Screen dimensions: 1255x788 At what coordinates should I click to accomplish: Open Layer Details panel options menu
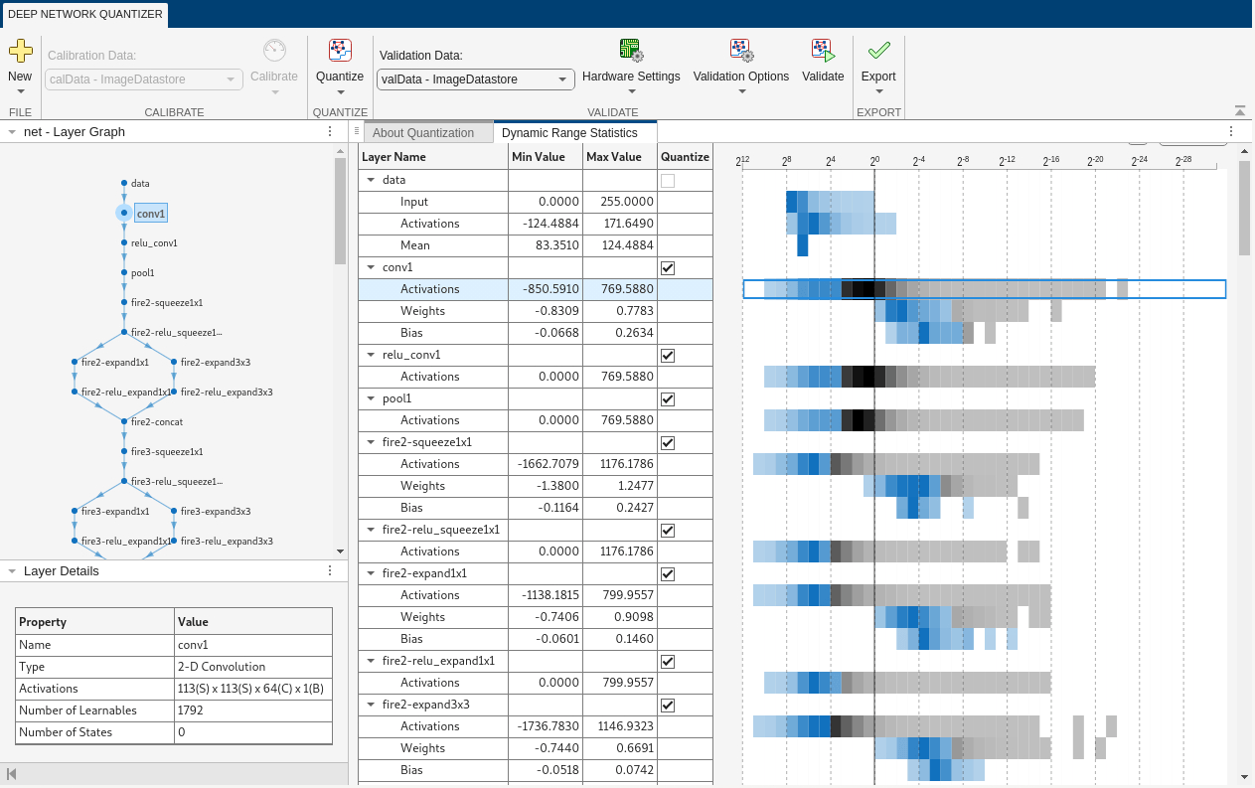click(330, 570)
